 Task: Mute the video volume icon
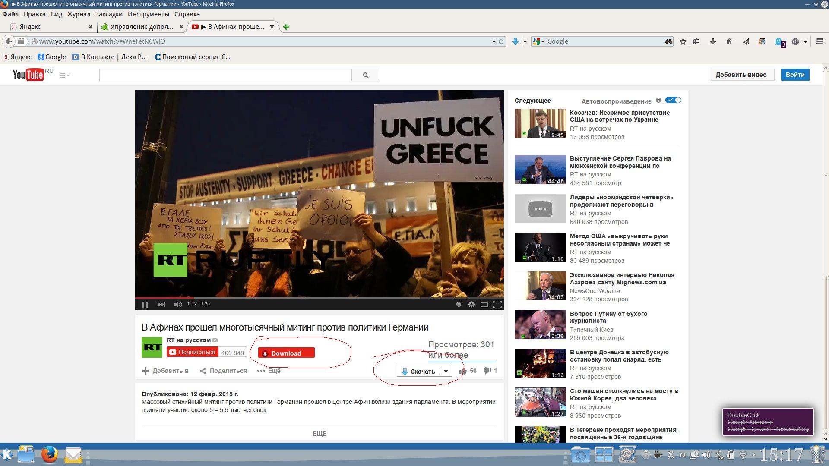tap(178, 304)
